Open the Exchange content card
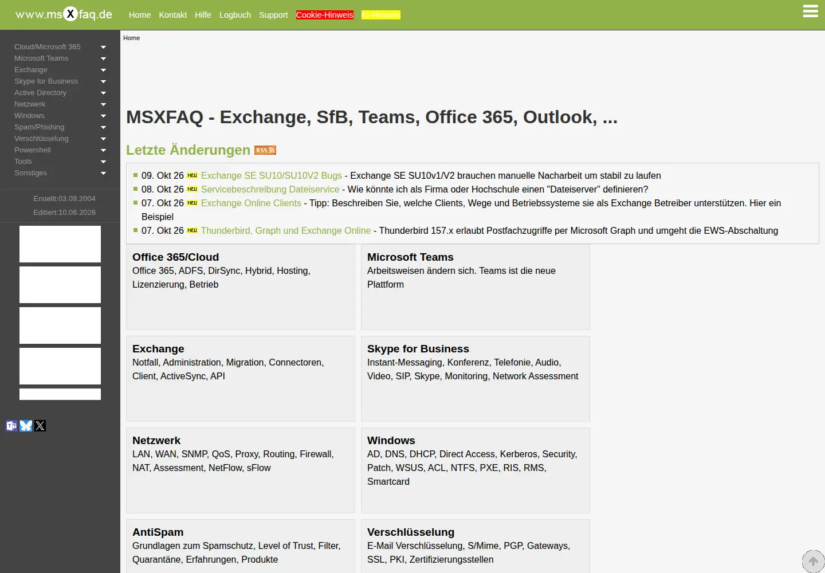 pyautogui.click(x=241, y=379)
